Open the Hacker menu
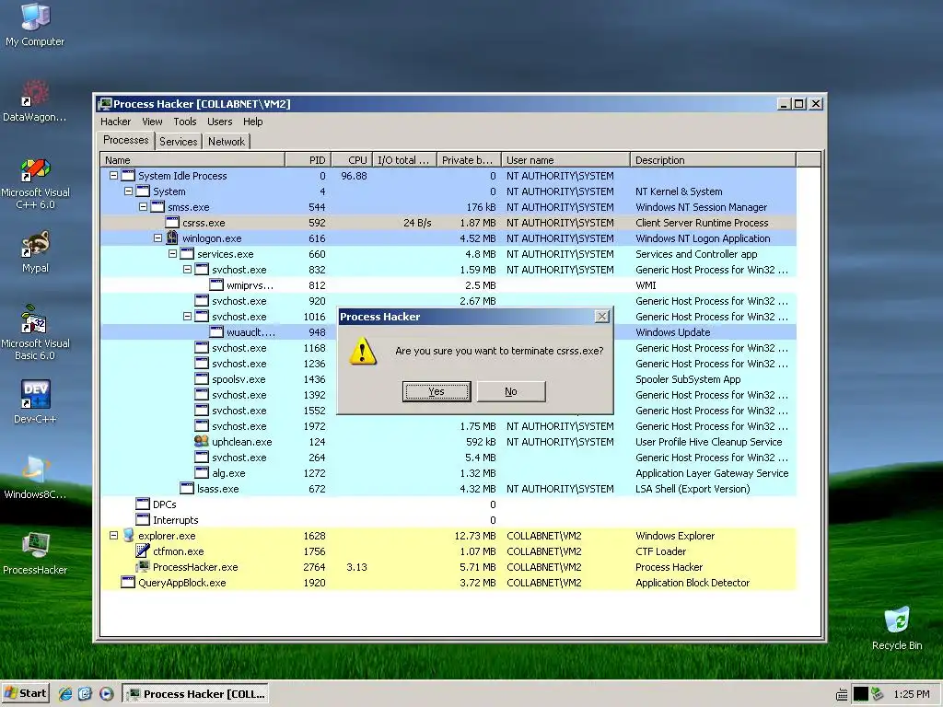Viewport: 943px width, 707px height. tap(115, 122)
